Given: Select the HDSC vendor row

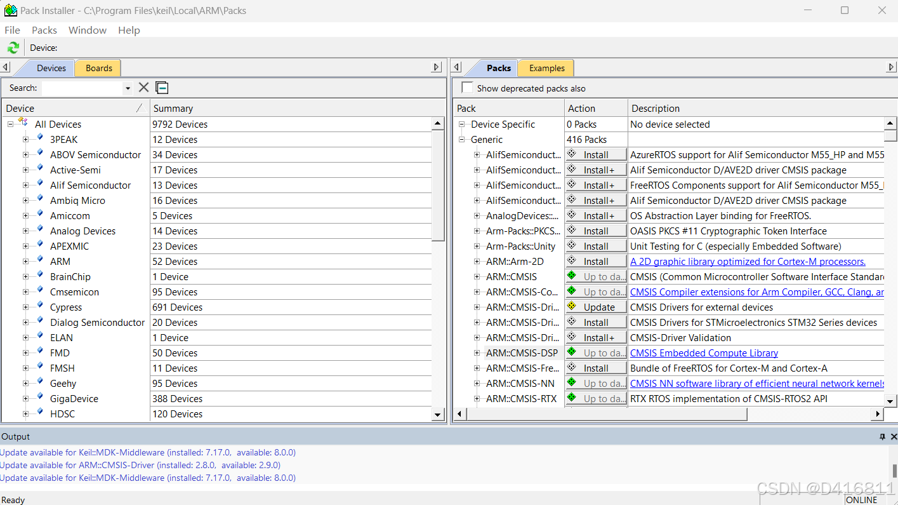Looking at the screenshot, I should pyautogui.click(x=62, y=414).
